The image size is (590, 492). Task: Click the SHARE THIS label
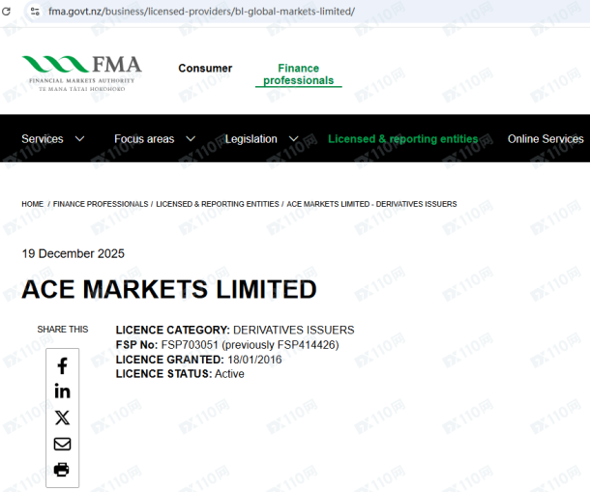63,330
